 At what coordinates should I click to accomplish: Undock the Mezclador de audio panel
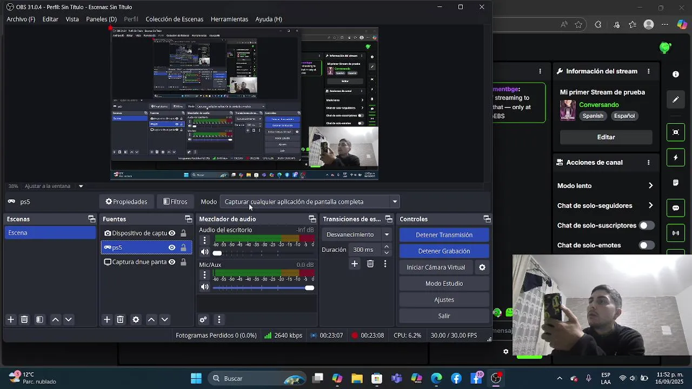312,219
